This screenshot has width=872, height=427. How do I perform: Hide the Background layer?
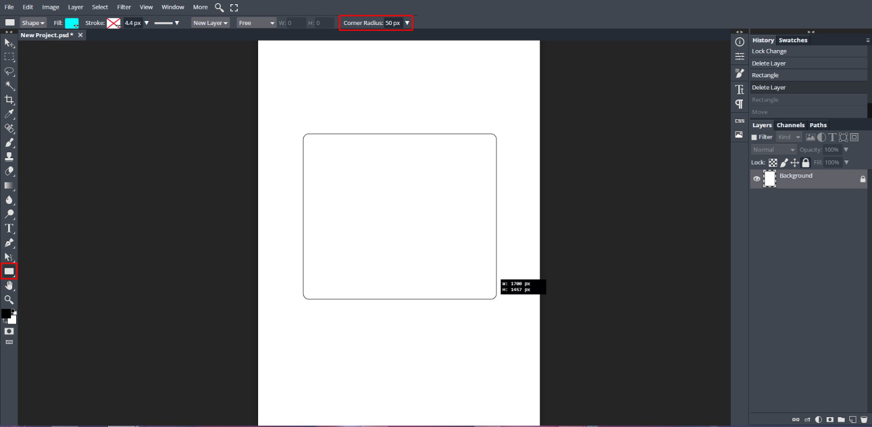click(757, 179)
